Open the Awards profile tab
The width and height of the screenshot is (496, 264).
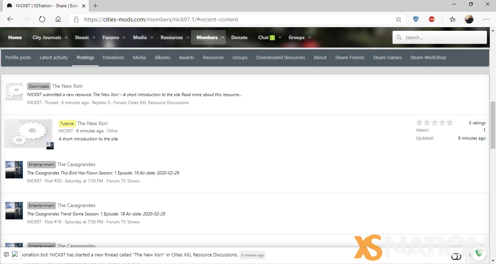coord(187,57)
